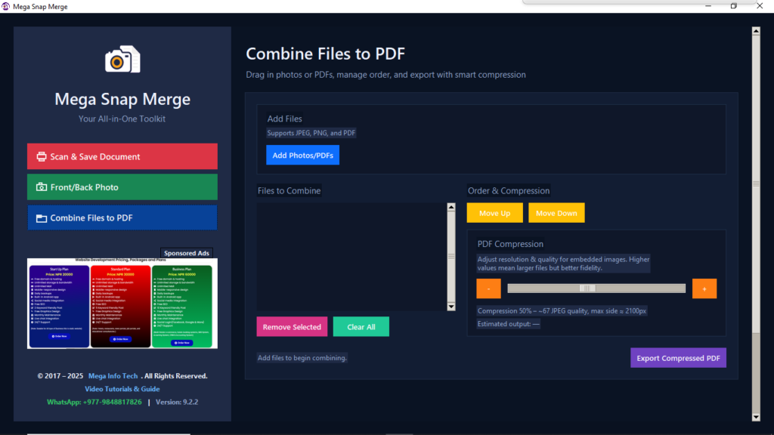Screen dimensions: 774x435
Task: Increase compression using the plus button
Action: (x=704, y=288)
